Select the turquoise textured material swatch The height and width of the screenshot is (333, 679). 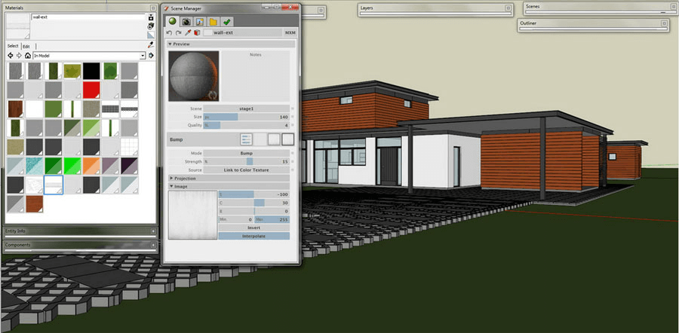point(34,166)
